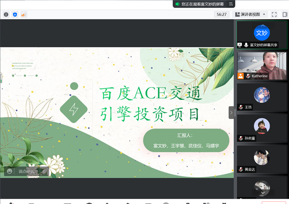This screenshot has height=204, width=289.
Task: Click the slide title line 引擎投资项目
Action: point(150,114)
